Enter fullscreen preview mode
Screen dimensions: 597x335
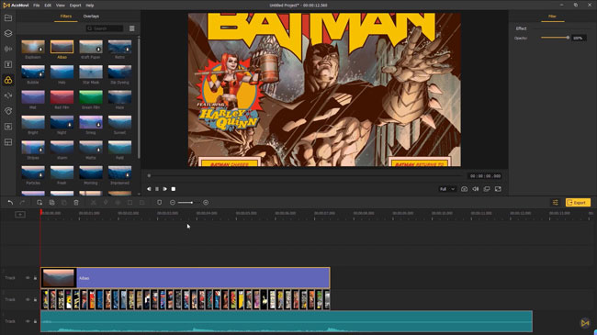coord(498,189)
